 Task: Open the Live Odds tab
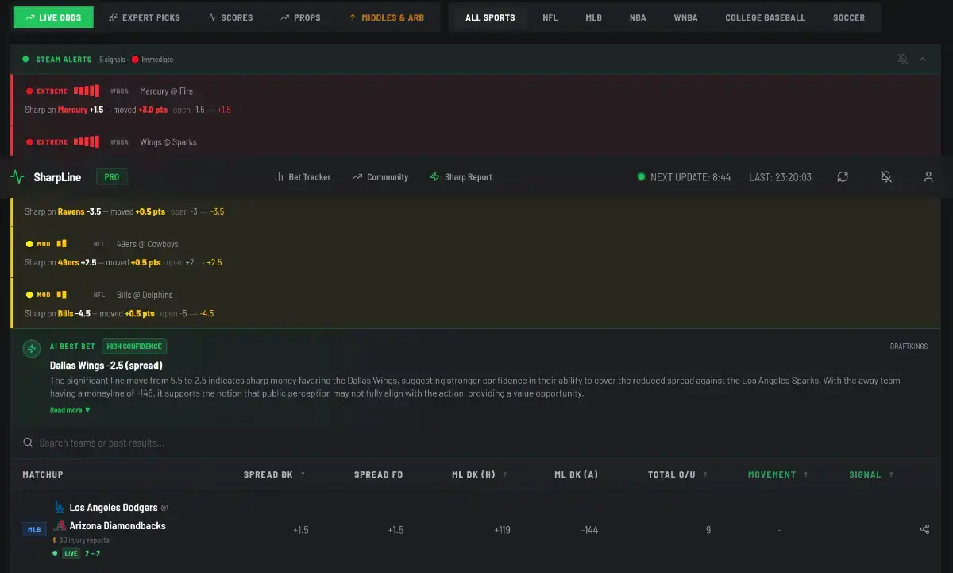point(53,17)
